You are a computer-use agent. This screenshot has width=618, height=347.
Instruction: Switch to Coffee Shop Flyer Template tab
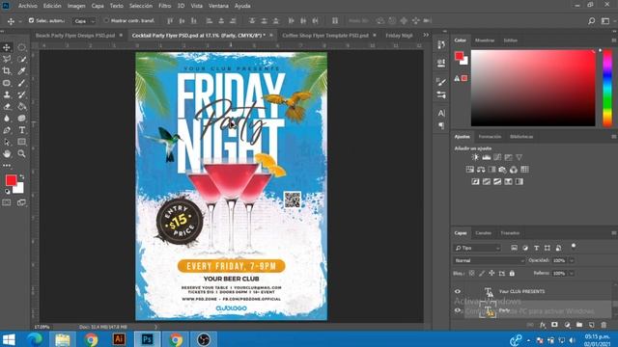pos(325,36)
